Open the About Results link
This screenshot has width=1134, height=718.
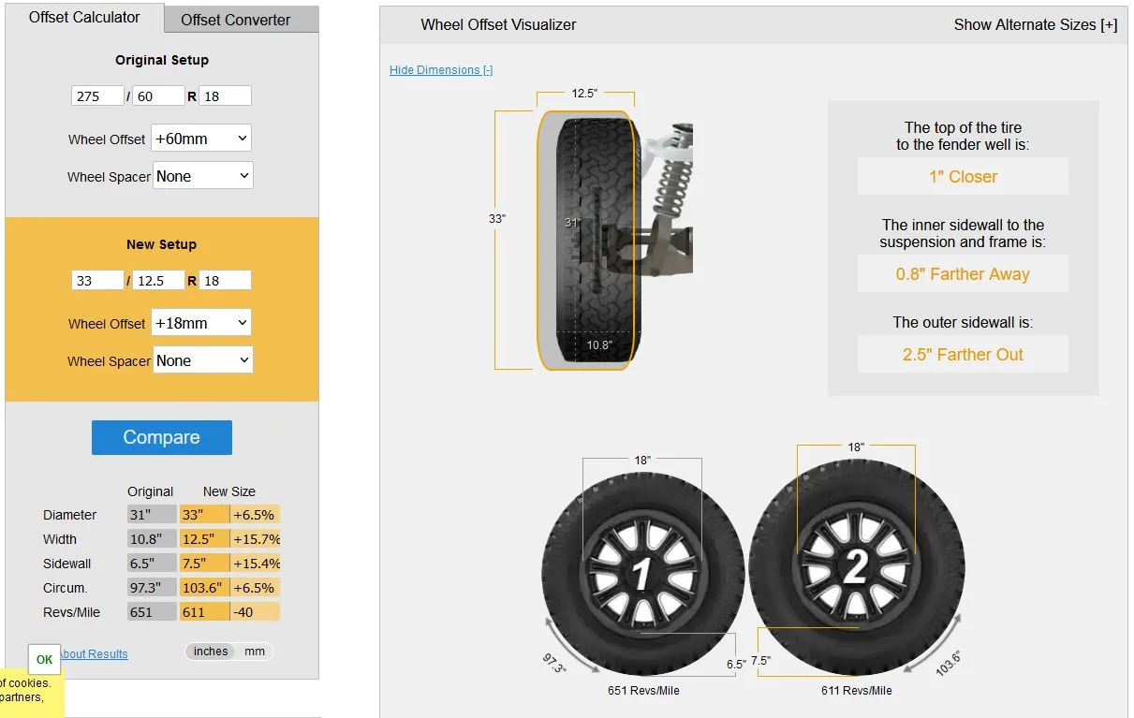tap(94, 654)
